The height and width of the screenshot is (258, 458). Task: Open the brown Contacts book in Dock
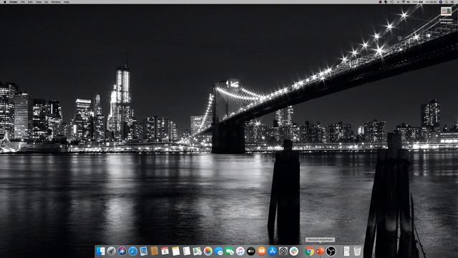(155, 251)
